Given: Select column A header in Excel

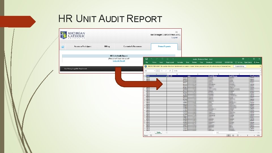Looking at the screenshot, I should 156,74.
